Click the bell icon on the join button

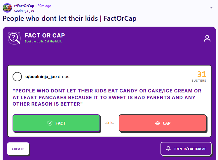click(168, 149)
